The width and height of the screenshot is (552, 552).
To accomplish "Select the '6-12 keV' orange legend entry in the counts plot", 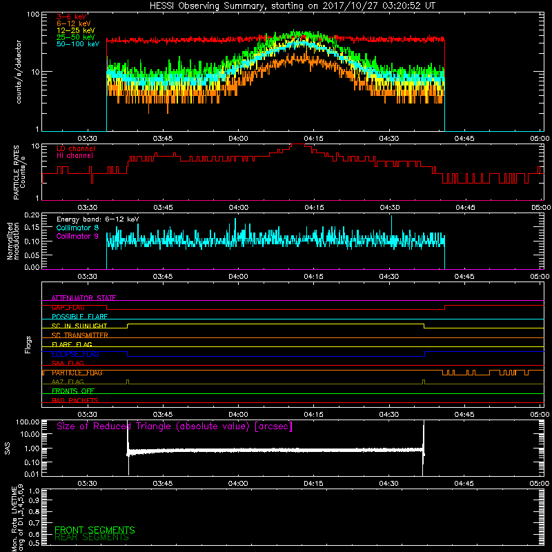I will coord(74,23).
